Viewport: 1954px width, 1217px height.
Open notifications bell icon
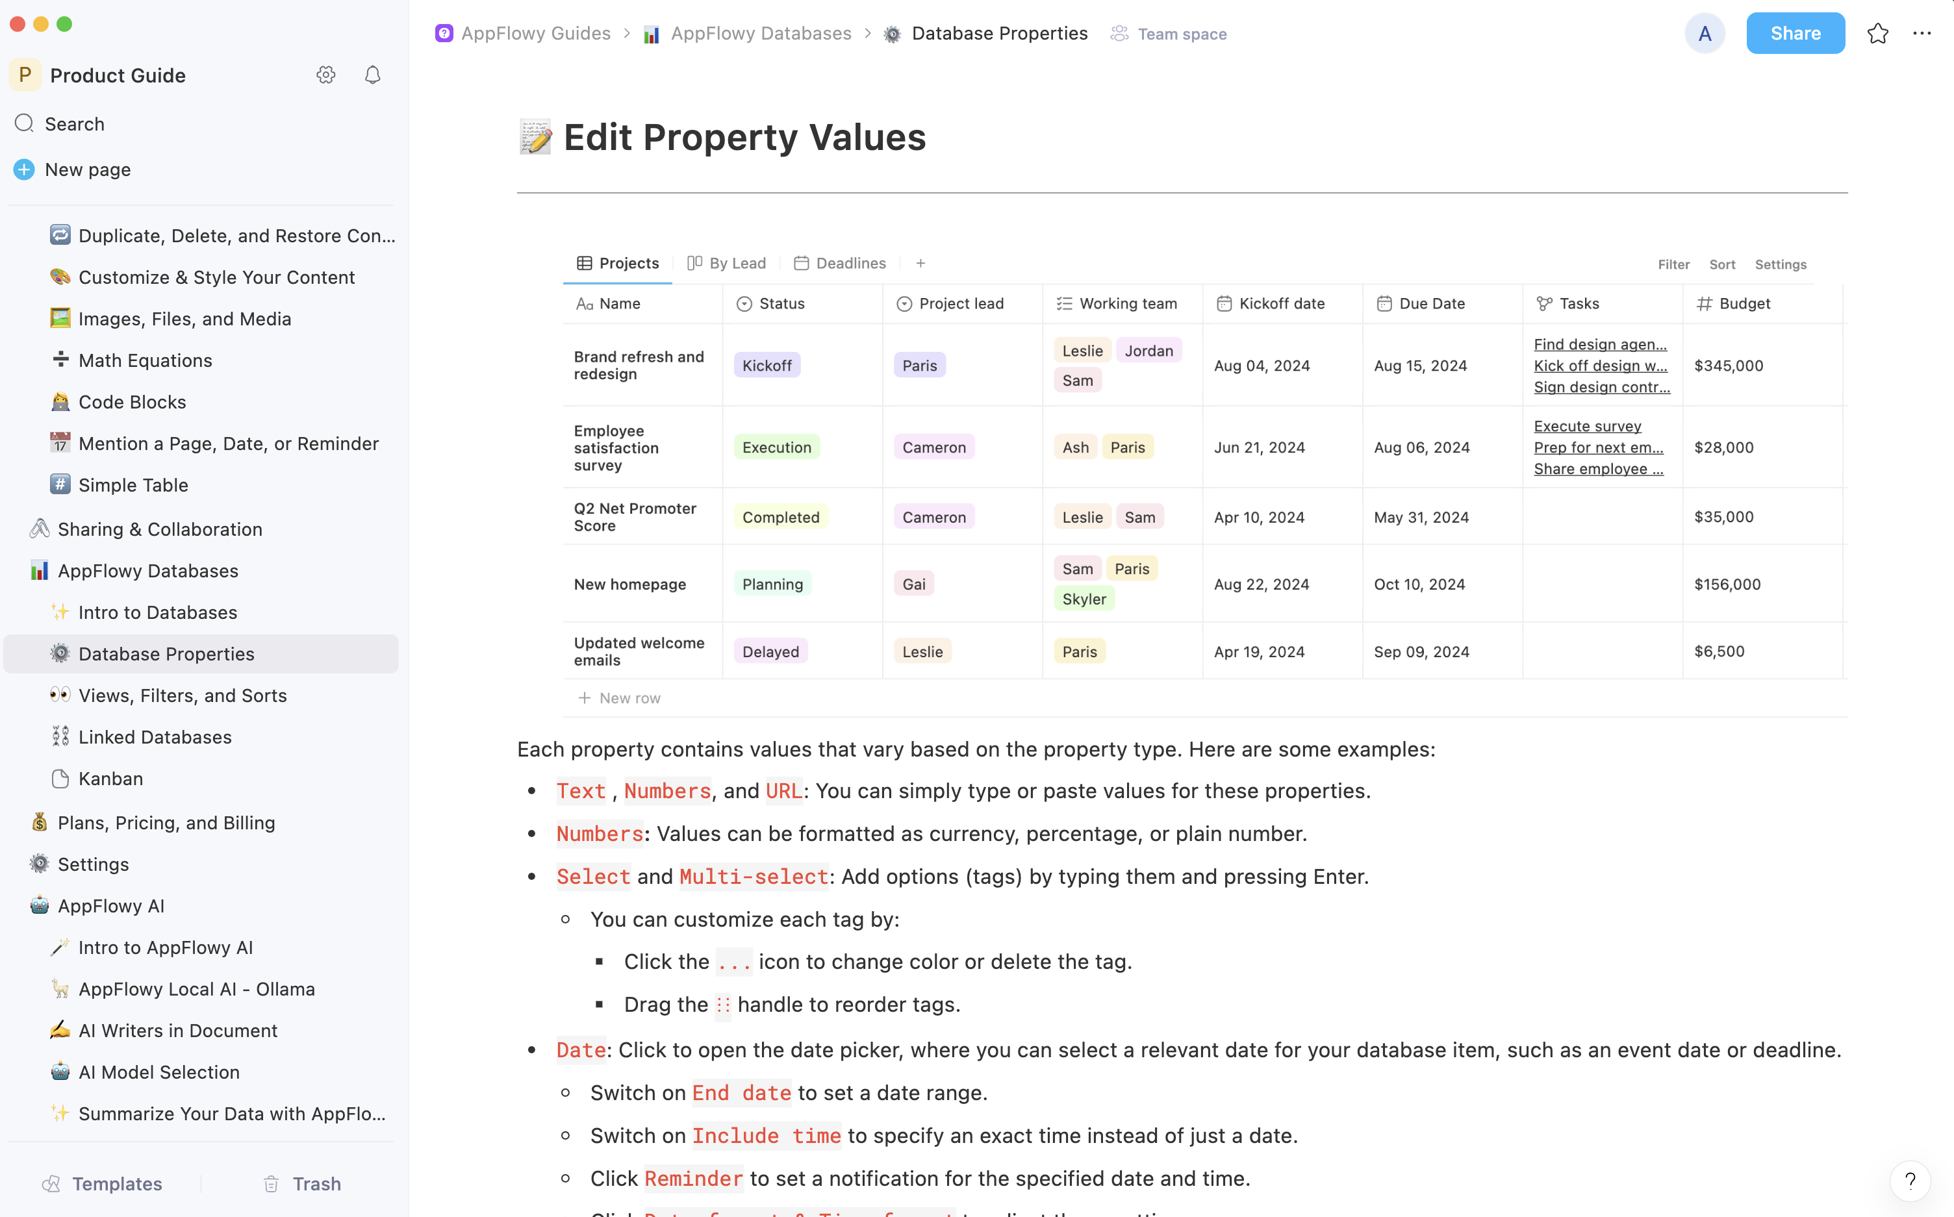coord(372,75)
